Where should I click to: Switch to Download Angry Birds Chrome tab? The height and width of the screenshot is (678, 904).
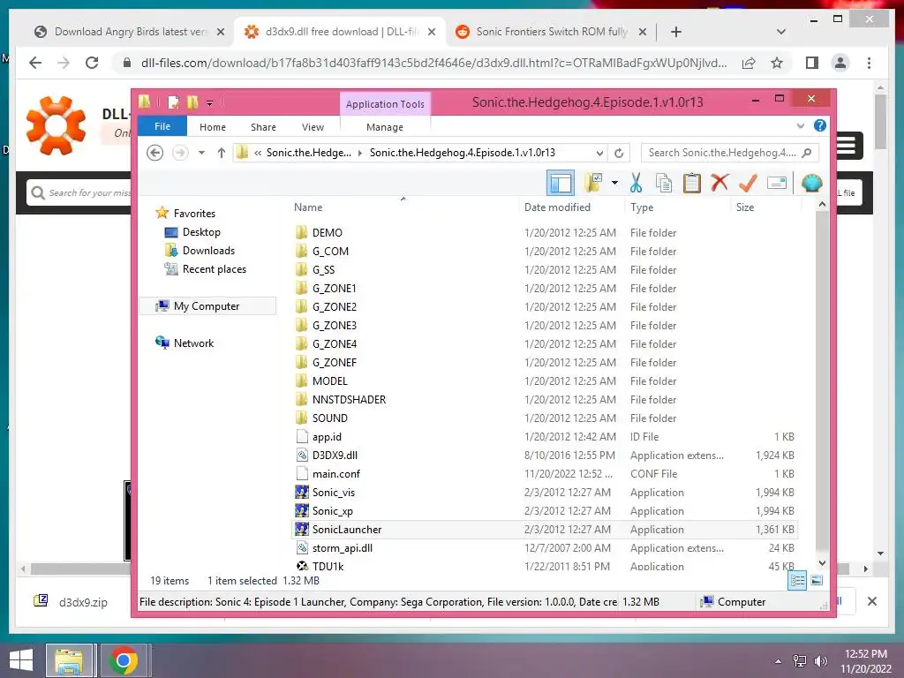(129, 32)
